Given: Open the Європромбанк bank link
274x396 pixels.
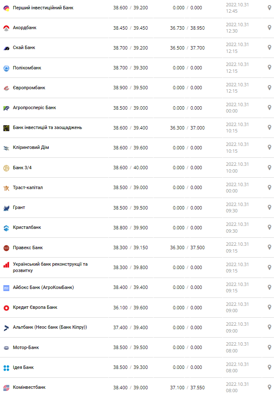Looking at the screenshot, I should point(29,88).
